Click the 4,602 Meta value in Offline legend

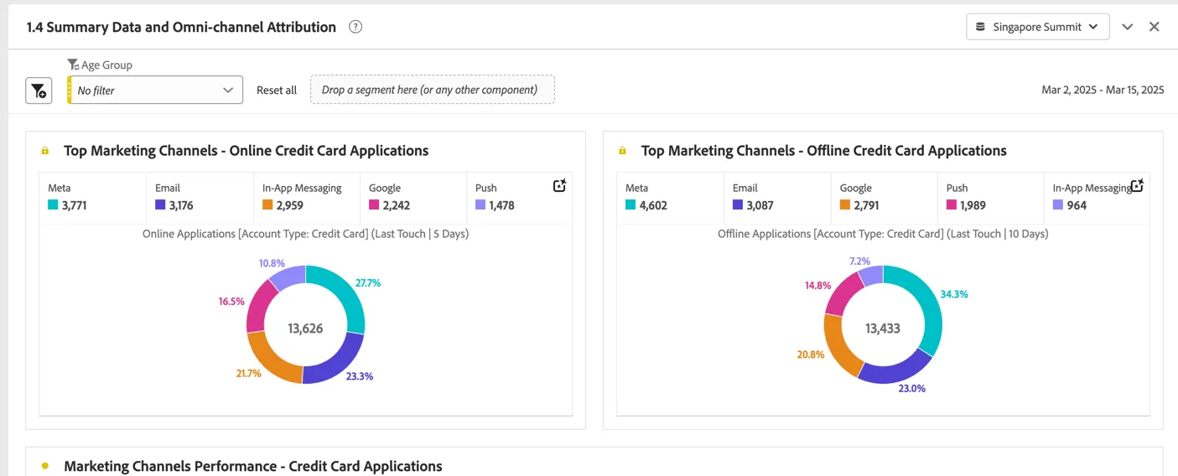click(x=653, y=205)
